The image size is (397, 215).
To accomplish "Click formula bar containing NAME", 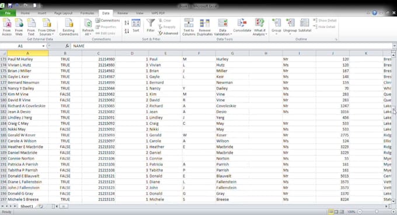I will 231,46.
